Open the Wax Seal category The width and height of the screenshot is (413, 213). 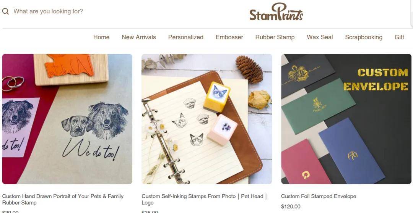(x=320, y=37)
